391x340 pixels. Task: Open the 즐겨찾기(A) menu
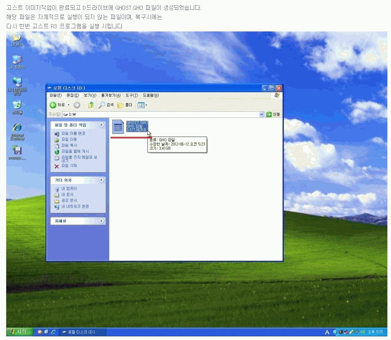pyautogui.click(x=111, y=95)
